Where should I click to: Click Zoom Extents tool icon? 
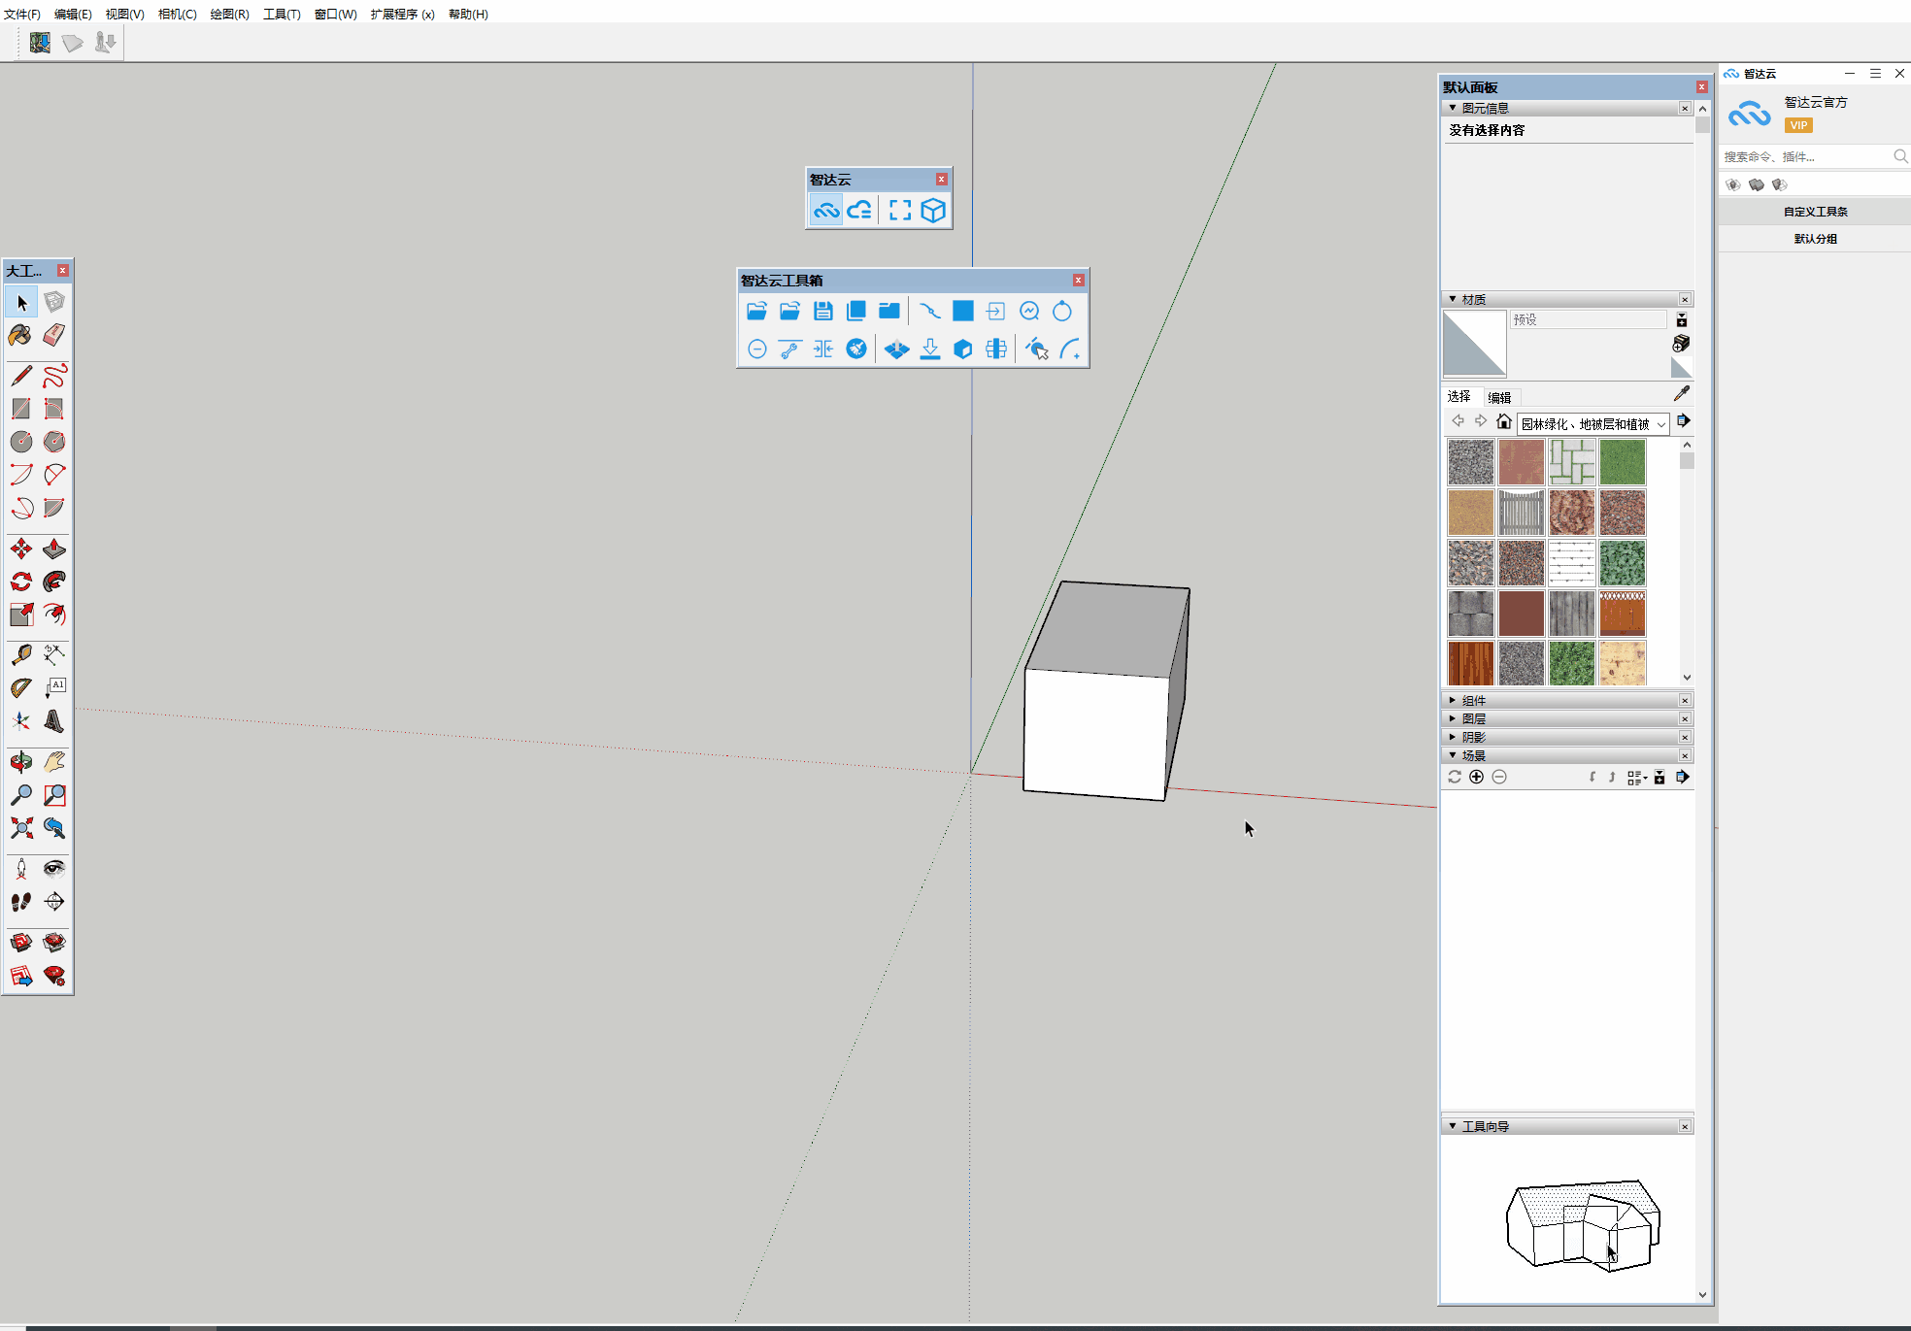click(20, 828)
